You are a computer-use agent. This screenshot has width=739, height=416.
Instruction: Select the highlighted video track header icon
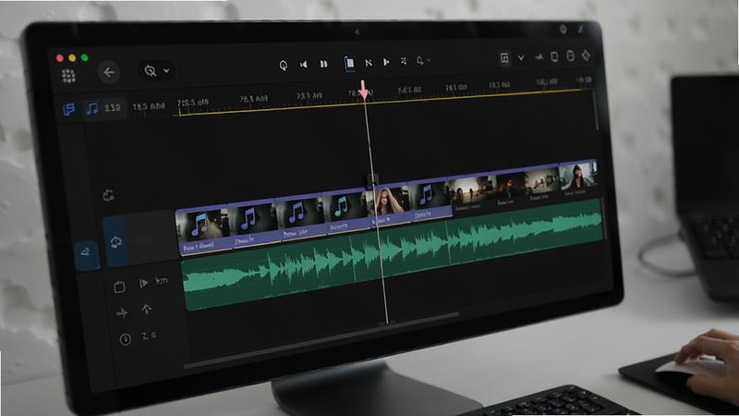[x=116, y=242]
